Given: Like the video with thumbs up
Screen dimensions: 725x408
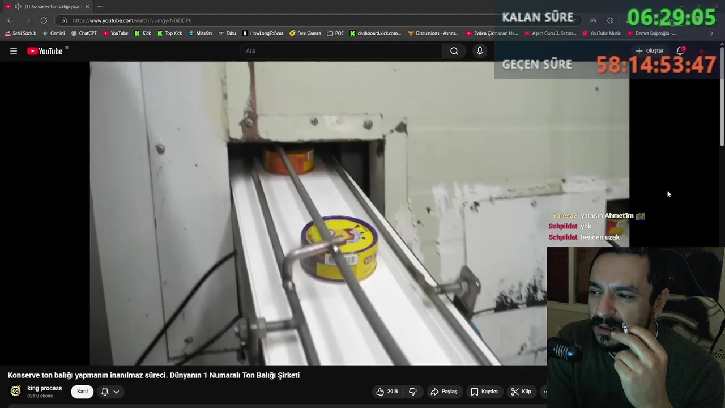Looking at the screenshot, I should coord(387,392).
